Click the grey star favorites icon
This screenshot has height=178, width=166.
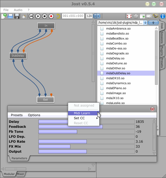tap(136, 16)
